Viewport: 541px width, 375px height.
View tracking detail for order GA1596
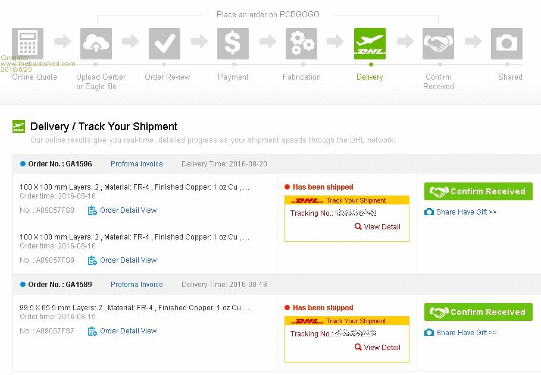[381, 227]
